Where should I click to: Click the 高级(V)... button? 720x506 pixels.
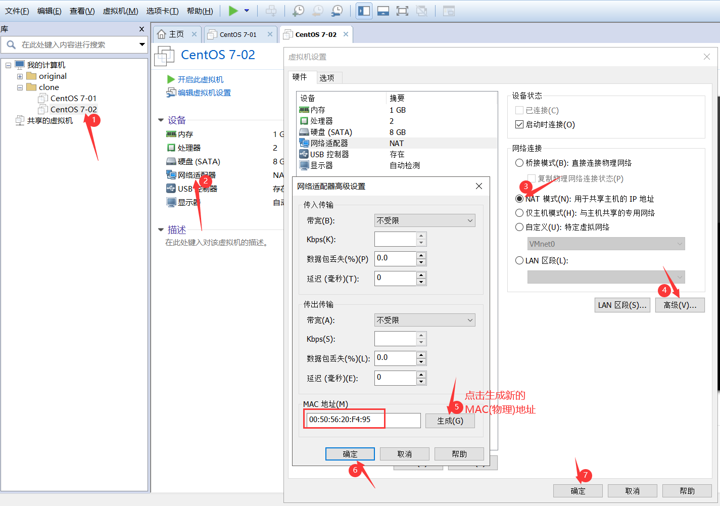coord(680,305)
